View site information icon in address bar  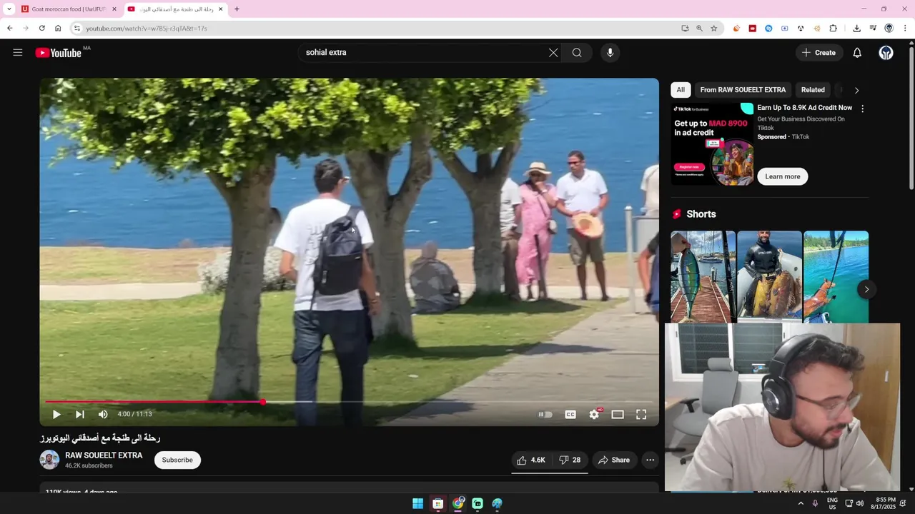[x=77, y=29]
